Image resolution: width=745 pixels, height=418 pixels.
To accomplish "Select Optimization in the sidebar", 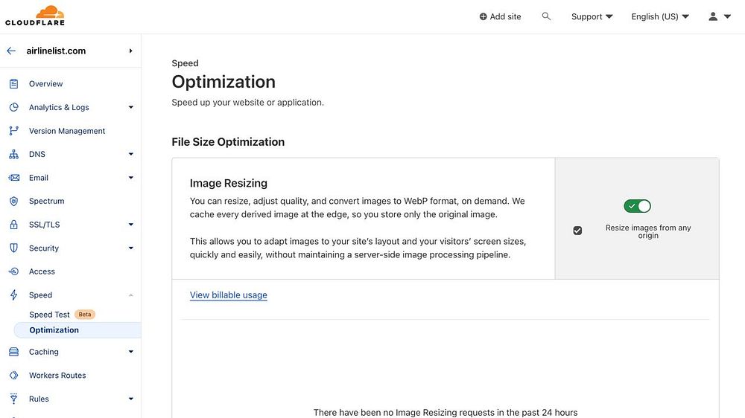I will (54, 330).
